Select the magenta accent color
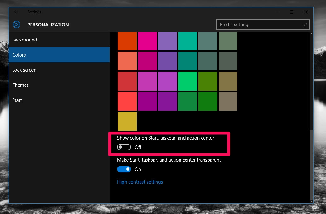 (x=147, y=41)
